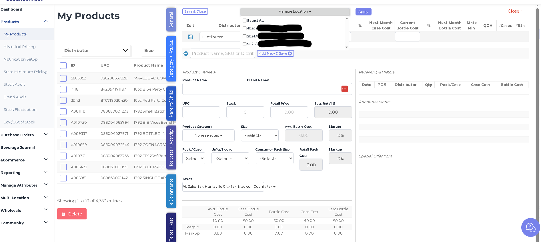Open the Pack / Case Select dropdown
Viewport: 541px width, 242px height.
click(x=194, y=159)
